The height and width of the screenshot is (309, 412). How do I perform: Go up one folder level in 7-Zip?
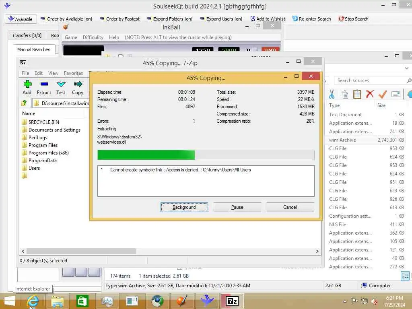(24, 103)
